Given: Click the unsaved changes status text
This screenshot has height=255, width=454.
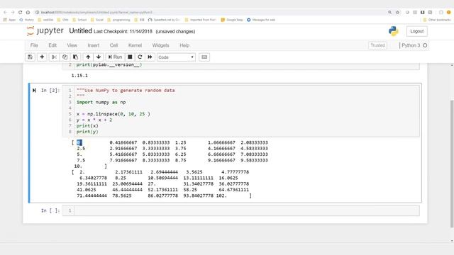Looking at the screenshot, I should [x=175, y=31].
